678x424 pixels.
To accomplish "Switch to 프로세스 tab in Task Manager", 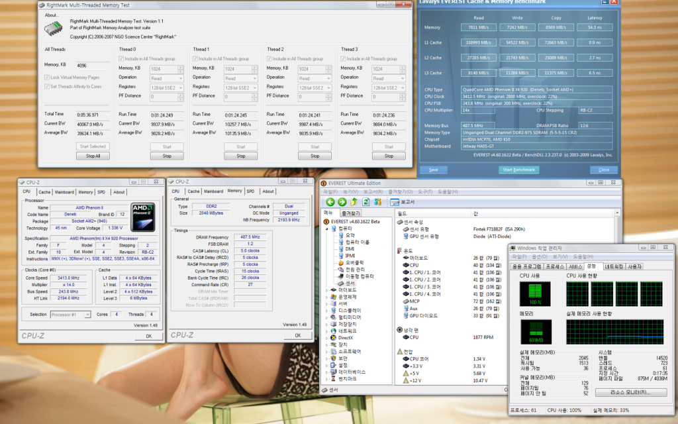I will click(555, 266).
